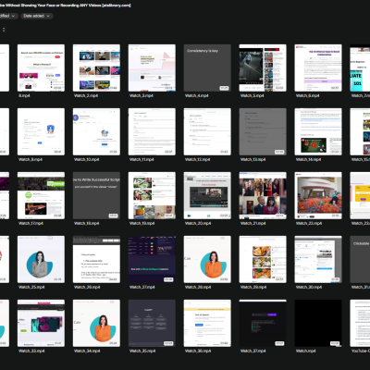
Task: Click the Watch_14.mp4 file name
Action: 308,159
